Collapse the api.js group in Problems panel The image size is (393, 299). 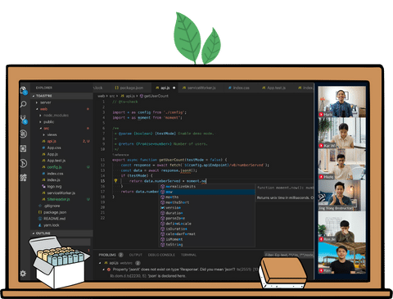pos(100,263)
